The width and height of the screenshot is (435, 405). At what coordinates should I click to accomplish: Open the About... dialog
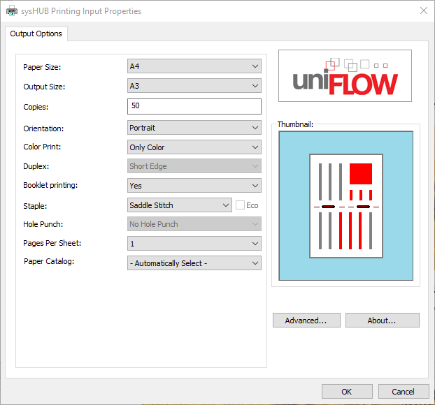coord(382,321)
